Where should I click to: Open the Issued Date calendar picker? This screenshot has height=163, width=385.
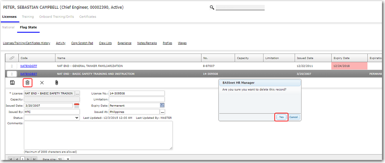(x=77, y=105)
